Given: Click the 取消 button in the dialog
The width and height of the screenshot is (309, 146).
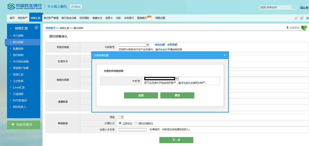Looking at the screenshot, I should pos(177,95).
